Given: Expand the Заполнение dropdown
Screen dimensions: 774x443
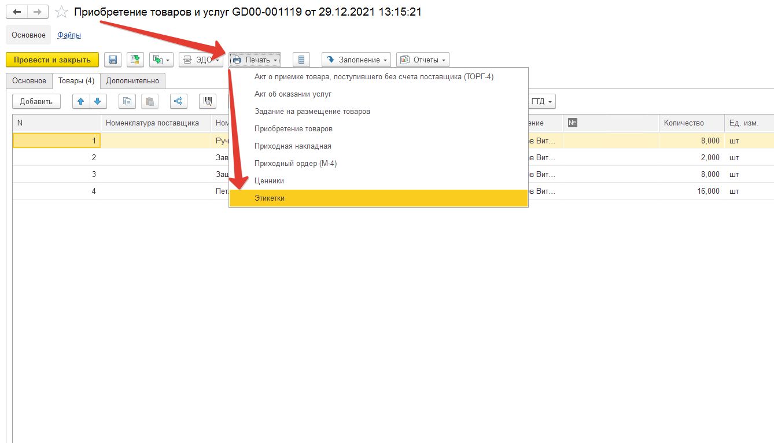Looking at the screenshot, I should 356,60.
